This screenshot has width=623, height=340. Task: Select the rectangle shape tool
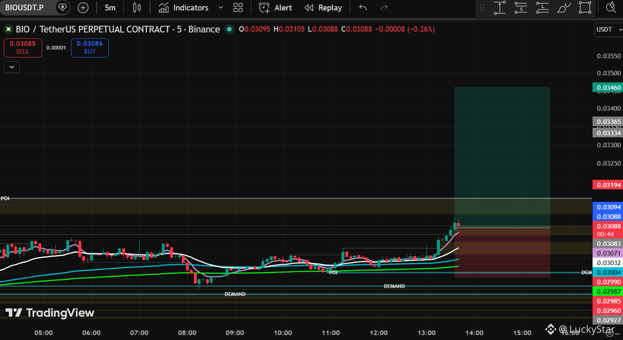point(585,7)
